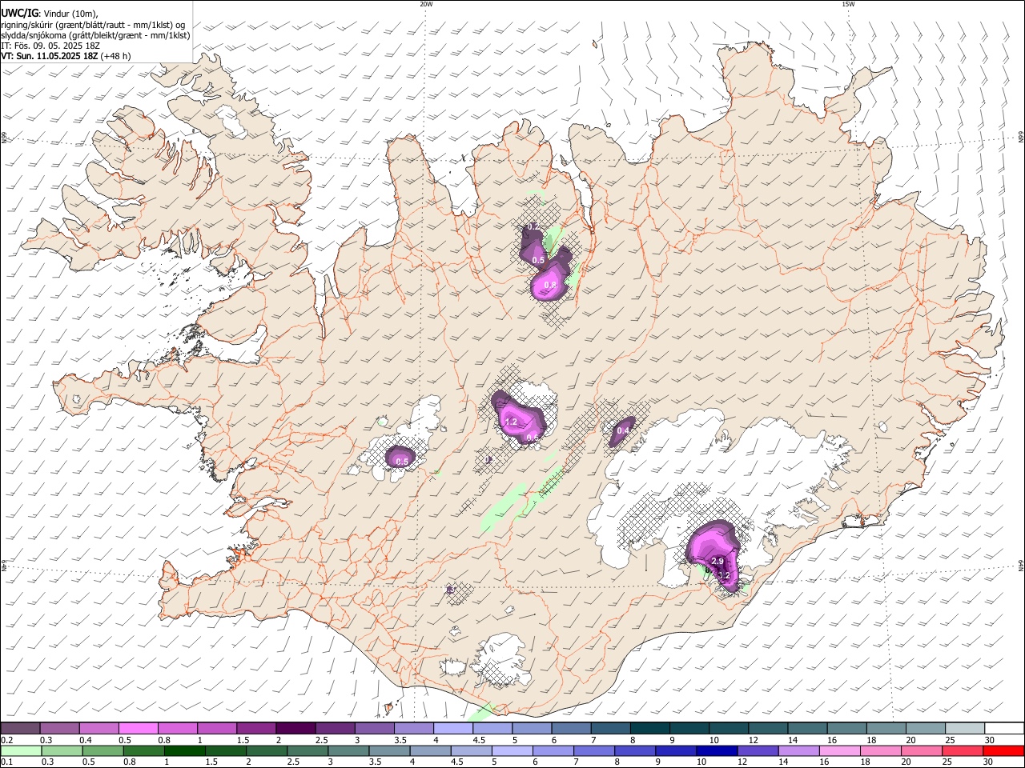Screen dimensions: 1025x768
Task: Pick upper legend swatch between 0.8 and 1
Action: click(178, 729)
